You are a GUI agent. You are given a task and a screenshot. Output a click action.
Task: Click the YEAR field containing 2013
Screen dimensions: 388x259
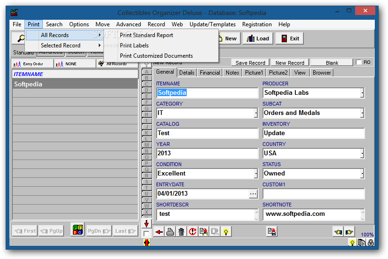[x=207, y=153]
